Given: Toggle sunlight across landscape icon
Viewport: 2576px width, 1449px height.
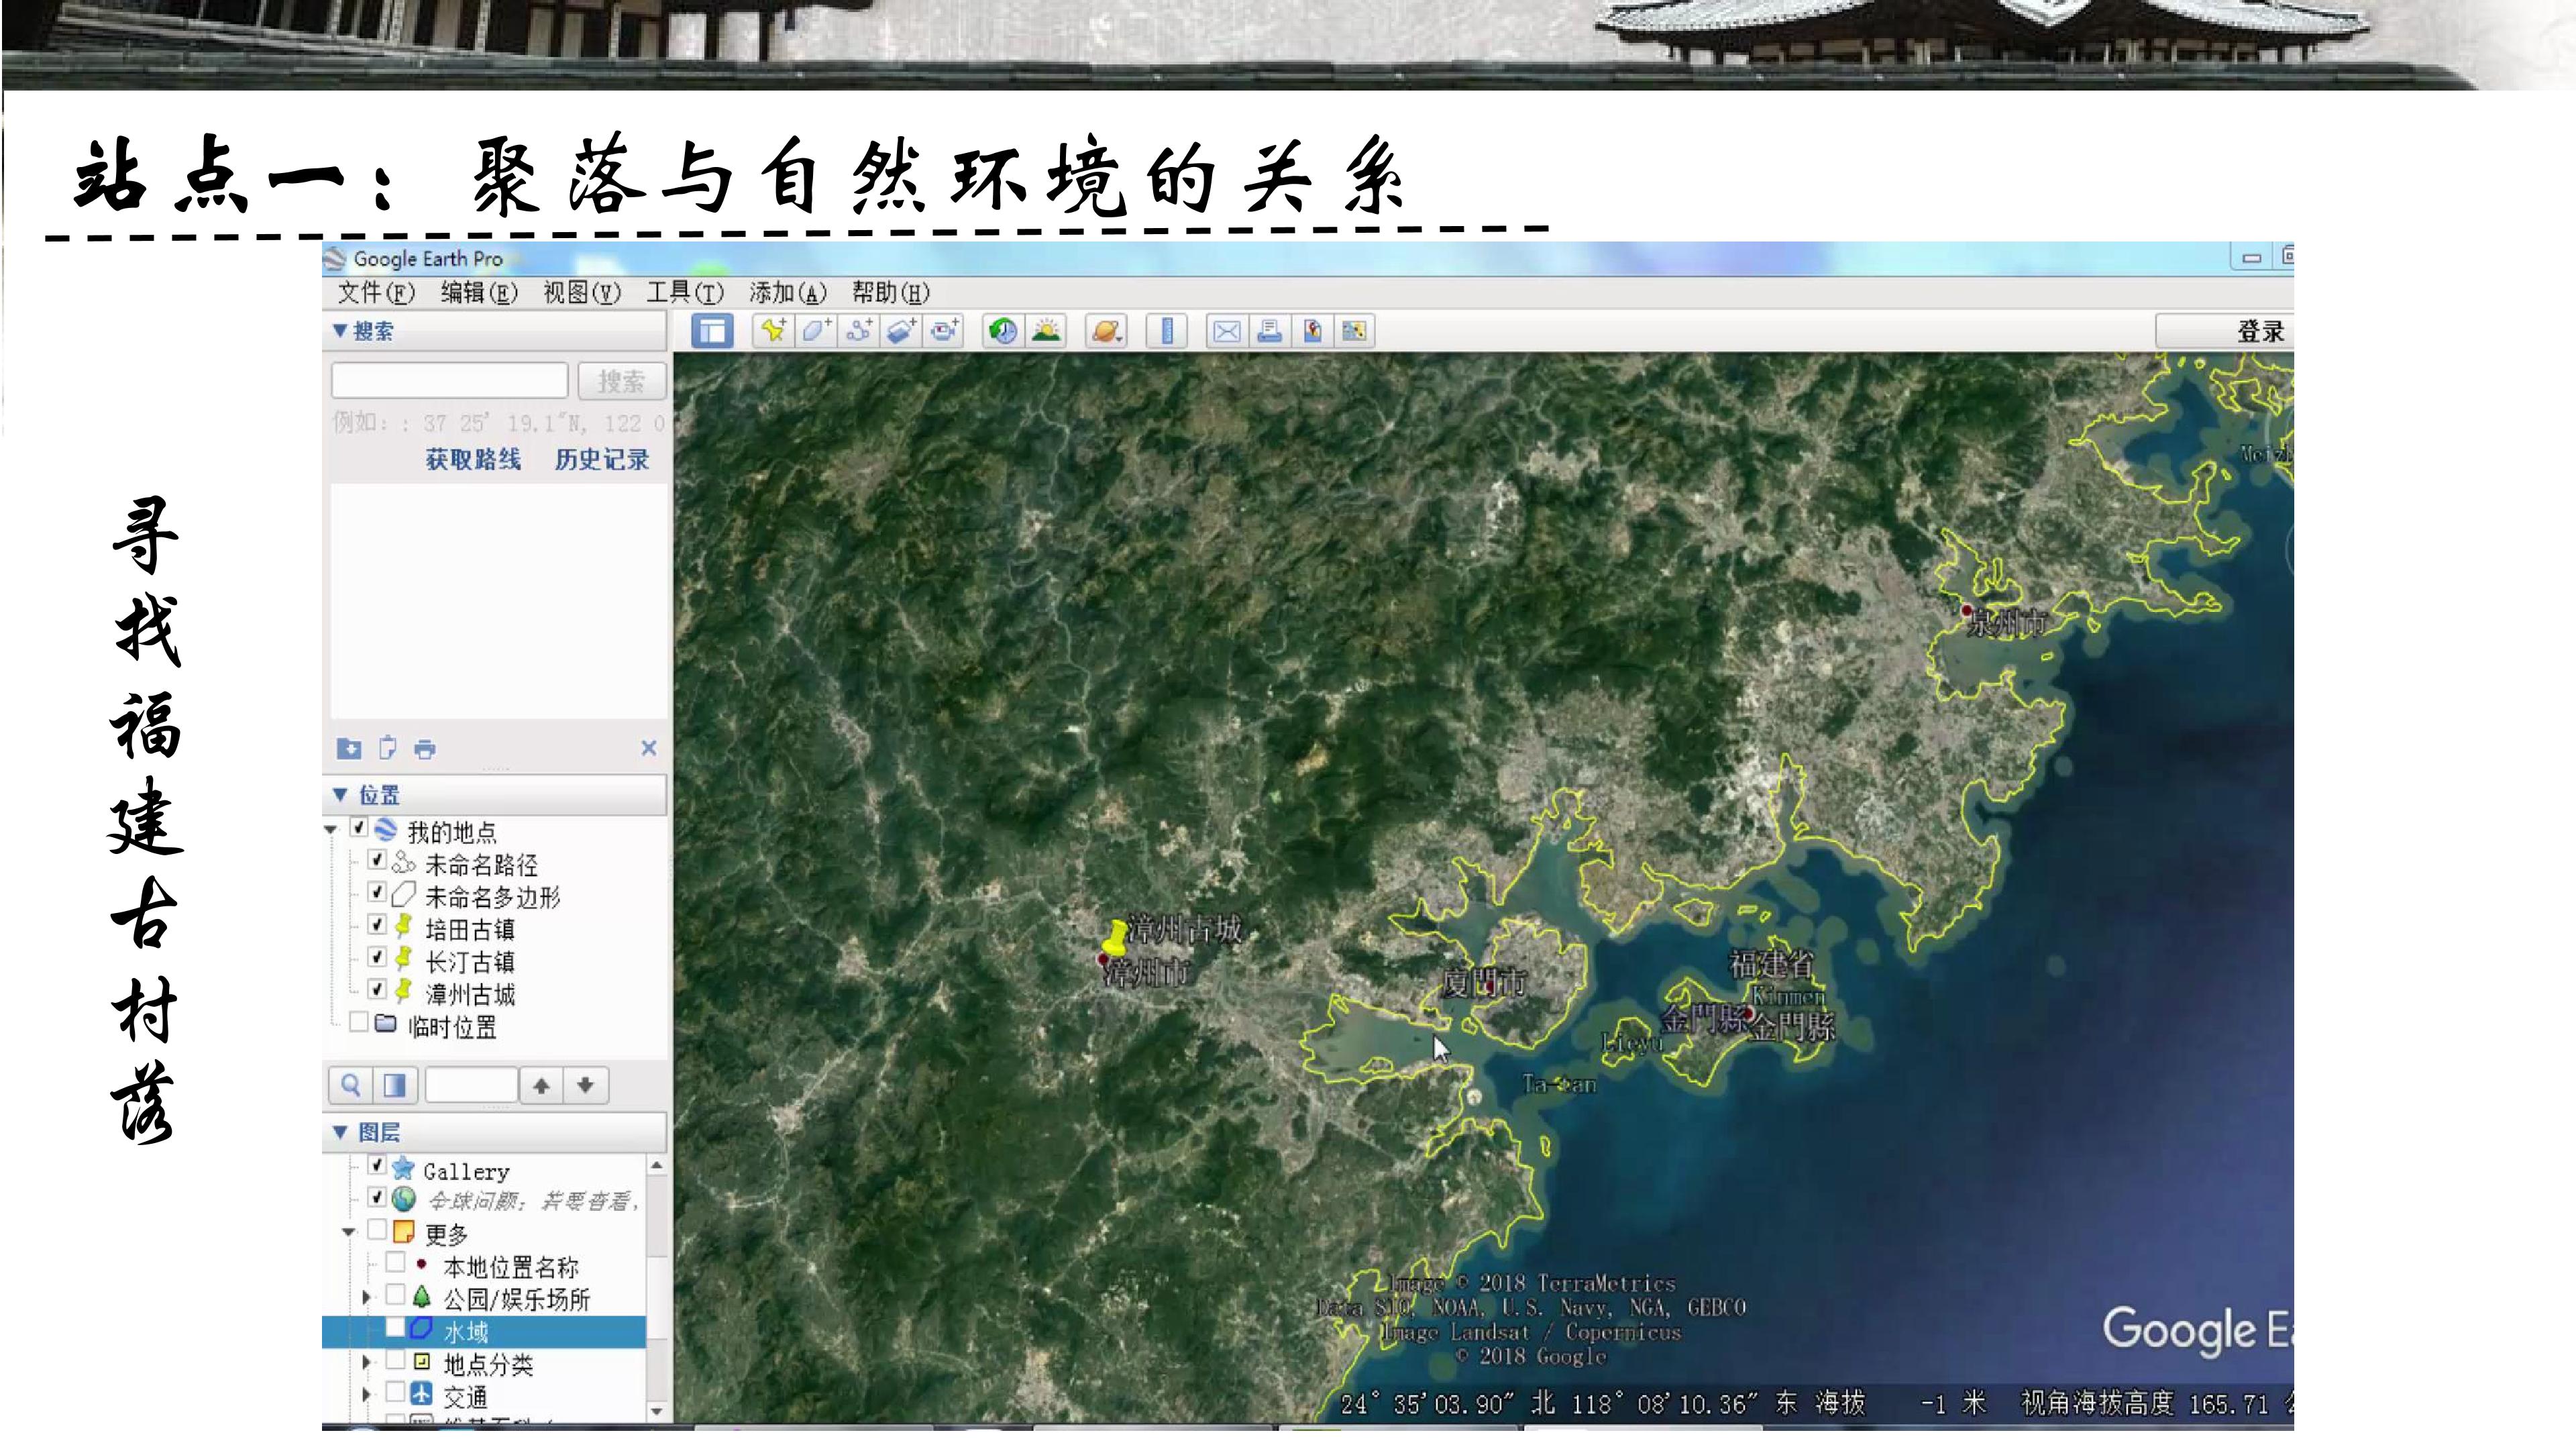Looking at the screenshot, I should [x=1046, y=332].
